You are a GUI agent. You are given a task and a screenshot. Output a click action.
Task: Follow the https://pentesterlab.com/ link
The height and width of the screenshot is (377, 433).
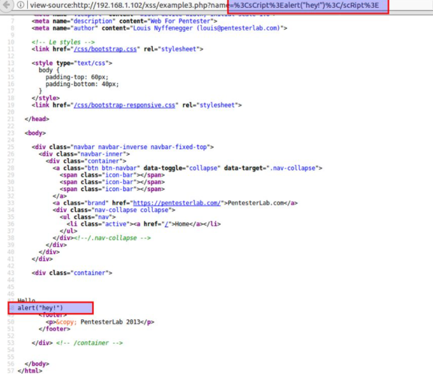tap(177, 203)
